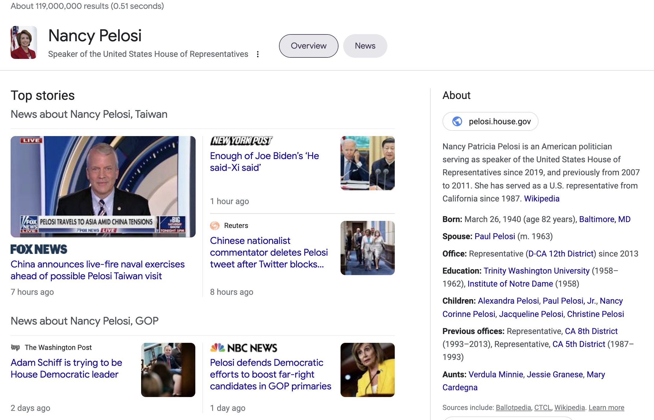Image resolution: width=654 pixels, height=420 pixels.
Task: Click the Paul Pelosi, Jr. link
Action: pos(570,301)
